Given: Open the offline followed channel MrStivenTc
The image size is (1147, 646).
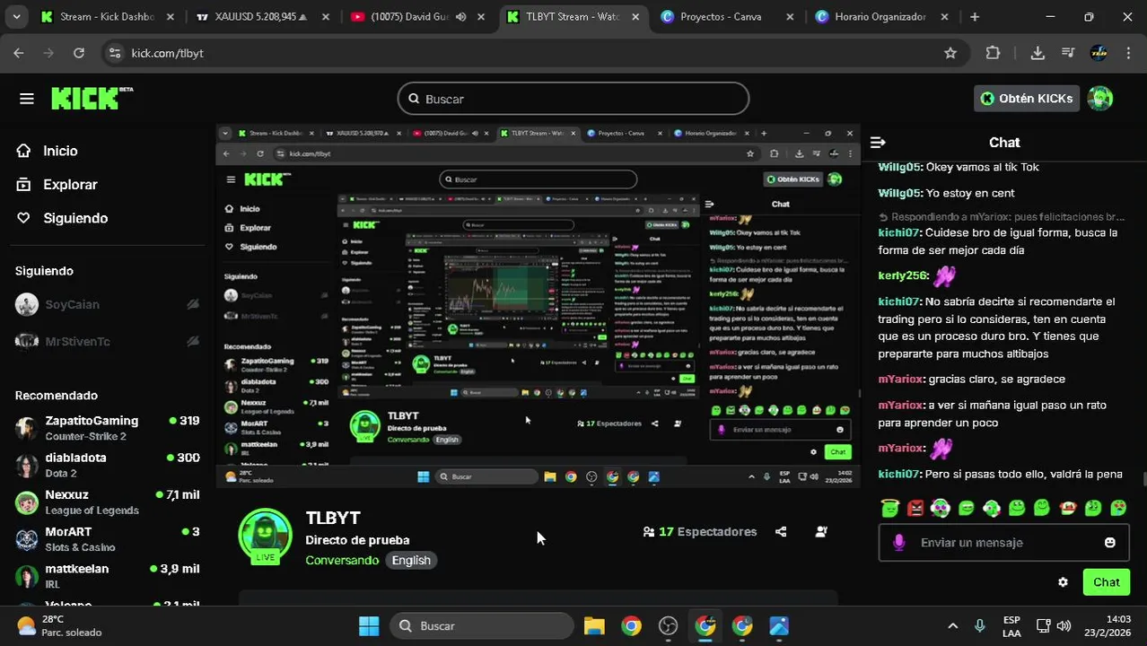Looking at the screenshot, I should (108, 341).
